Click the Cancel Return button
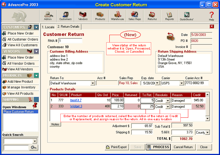This screenshot has width=220, height=155. click(x=183, y=147)
